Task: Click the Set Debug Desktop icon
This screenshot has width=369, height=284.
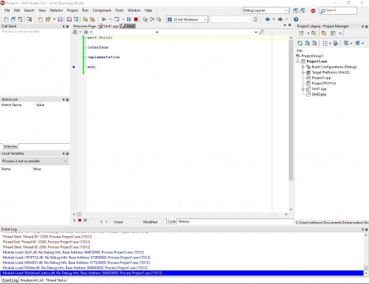Action: (303, 10)
